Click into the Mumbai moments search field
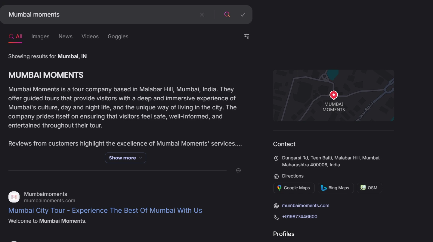Viewport: 433px width, 242px height. pyautogui.click(x=99, y=14)
